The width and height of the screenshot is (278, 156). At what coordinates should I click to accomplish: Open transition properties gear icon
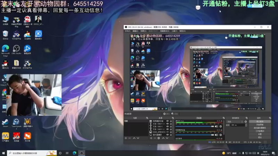(x=246, y=122)
